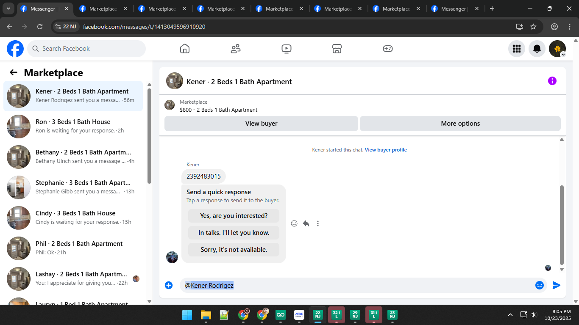Open the More options button
Image resolution: width=579 pixels, height=325 pixels.
pyautogui.click(x=460, y=124)
